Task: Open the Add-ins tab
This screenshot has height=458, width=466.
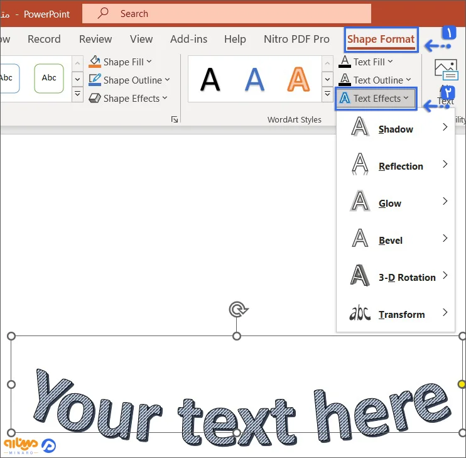Action: [188, 39]
